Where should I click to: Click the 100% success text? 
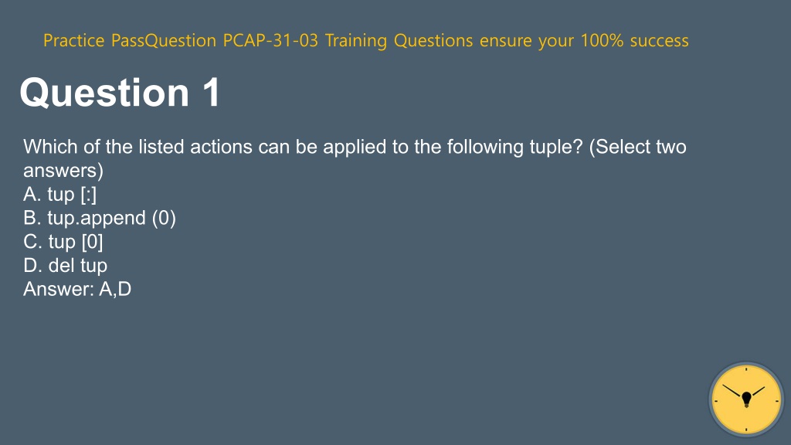635,40
